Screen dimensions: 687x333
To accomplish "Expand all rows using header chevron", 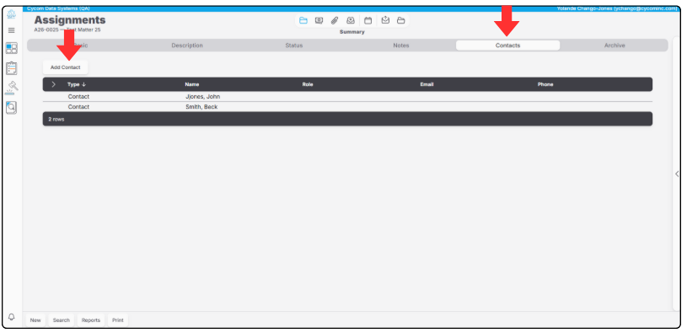I will tap(53, 84).
